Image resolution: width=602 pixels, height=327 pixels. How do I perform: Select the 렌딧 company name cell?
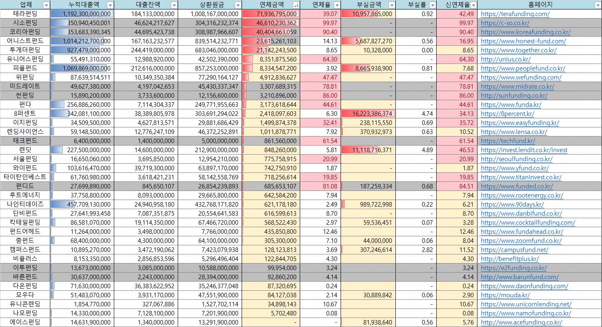tap(25, 150)
